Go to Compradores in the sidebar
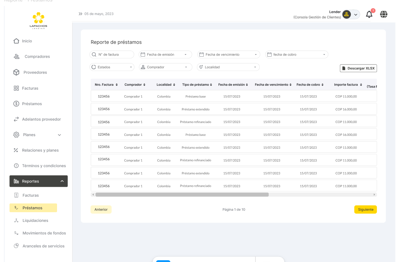This screenshot has height=262, width=409. click(x=37, y=57)
